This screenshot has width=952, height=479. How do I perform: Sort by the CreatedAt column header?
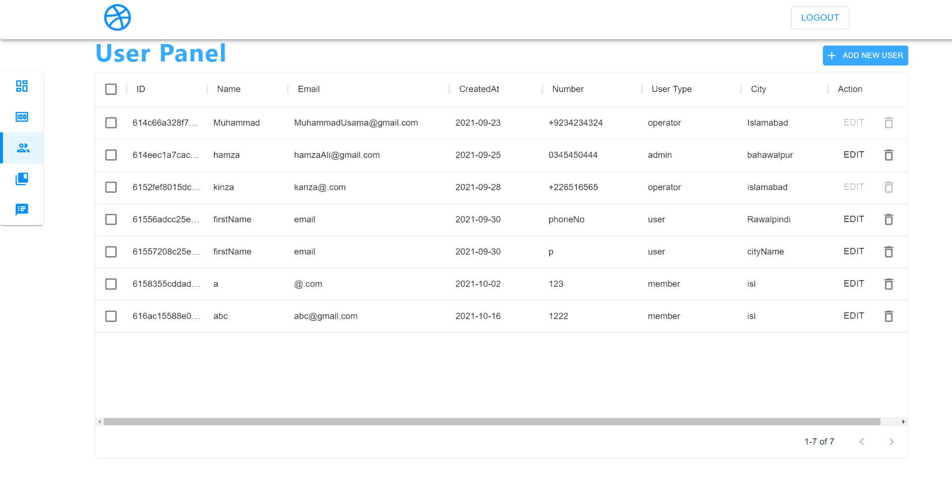[479, 89]
